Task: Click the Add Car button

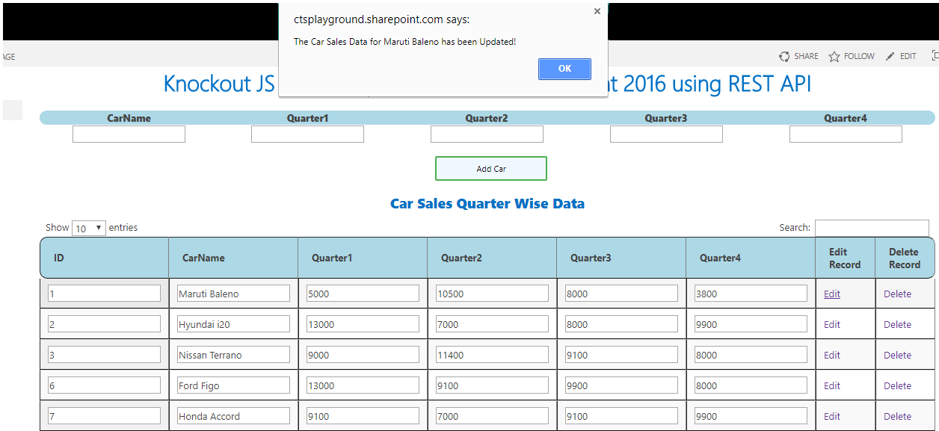Action: click(491, 169)
